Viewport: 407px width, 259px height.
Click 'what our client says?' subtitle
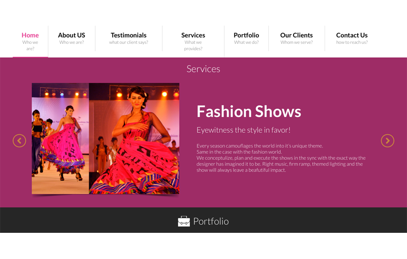[x=128, y=42]
